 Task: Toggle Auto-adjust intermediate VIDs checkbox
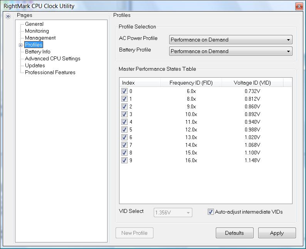click(x=210, y=212)
